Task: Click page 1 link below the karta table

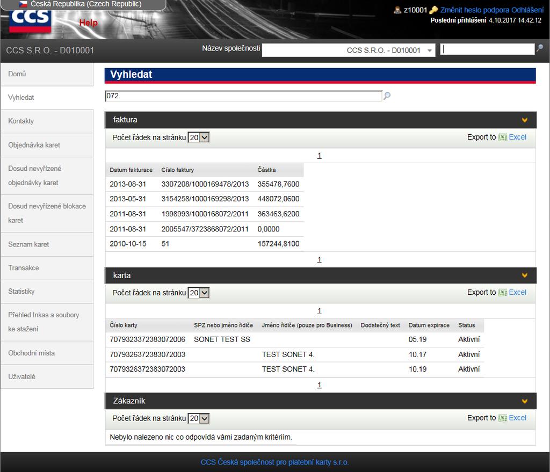Action: [319, 386]
